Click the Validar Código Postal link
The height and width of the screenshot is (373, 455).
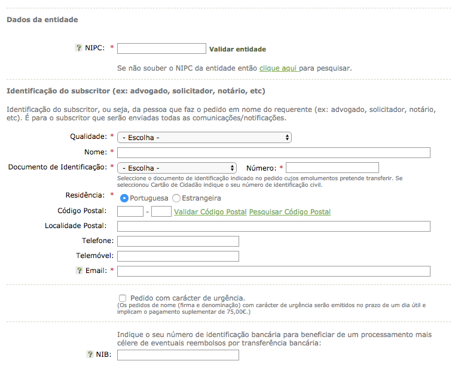tap(210, 212)
